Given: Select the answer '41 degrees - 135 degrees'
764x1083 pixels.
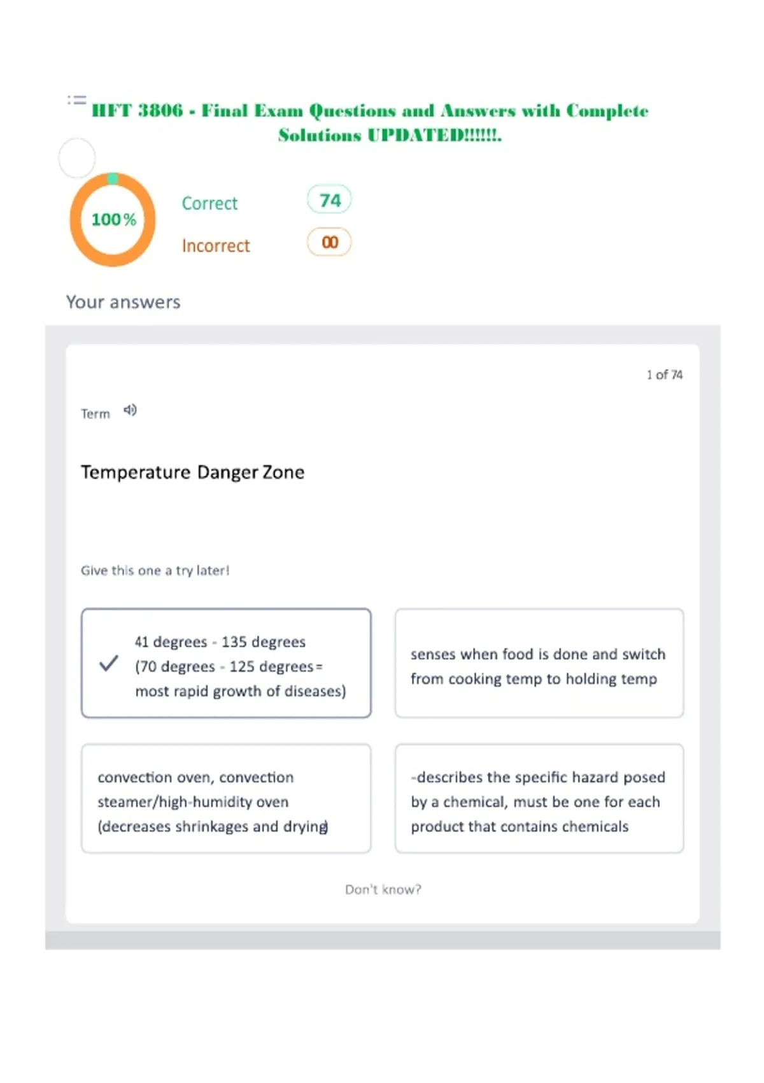Looking at the screenshot, I should pyautogui.click(x=226, y=663).
